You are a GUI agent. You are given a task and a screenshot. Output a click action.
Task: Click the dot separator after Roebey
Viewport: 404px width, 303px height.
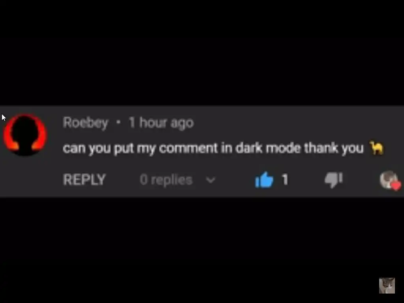click(x=118, y=122)
